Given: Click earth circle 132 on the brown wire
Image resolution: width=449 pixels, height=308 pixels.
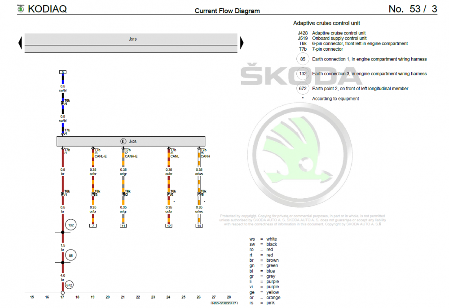Looking at the screenshot, I should (x=71, y=225).
